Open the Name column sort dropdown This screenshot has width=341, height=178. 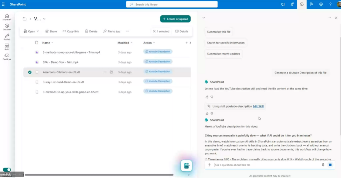coord(52,43)
